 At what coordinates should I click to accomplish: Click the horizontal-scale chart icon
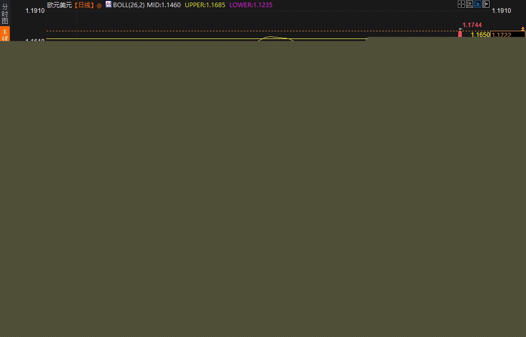[469, 4]
